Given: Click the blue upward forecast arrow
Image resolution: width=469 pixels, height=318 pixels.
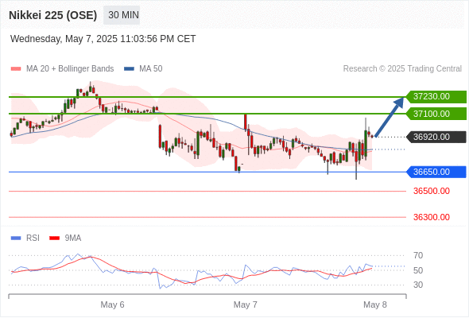Looking at the screenshot, I should [390, 117].
